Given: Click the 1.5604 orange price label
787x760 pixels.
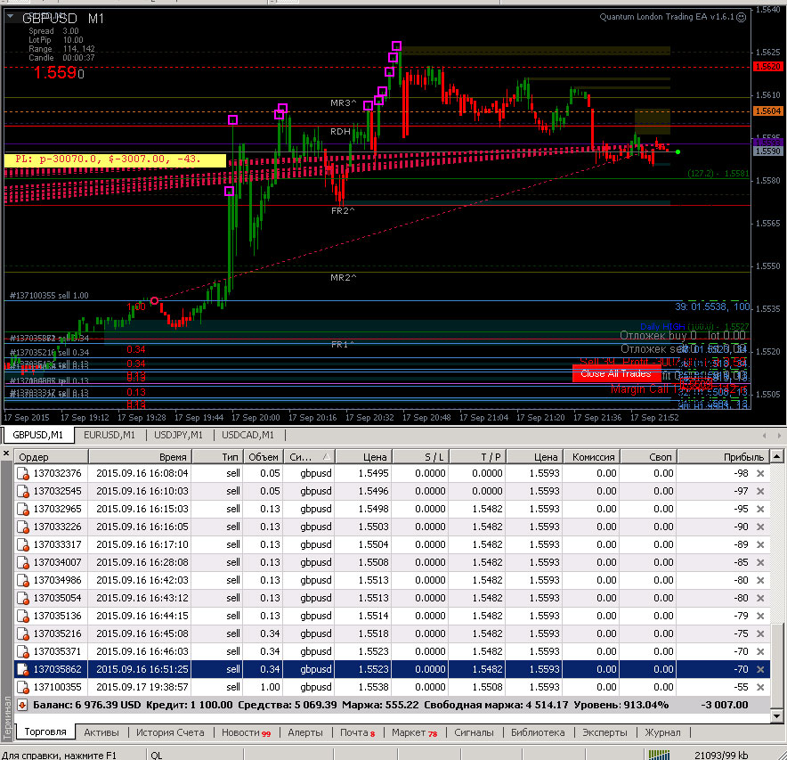Looking at the screenshot, I should point(767,111).
